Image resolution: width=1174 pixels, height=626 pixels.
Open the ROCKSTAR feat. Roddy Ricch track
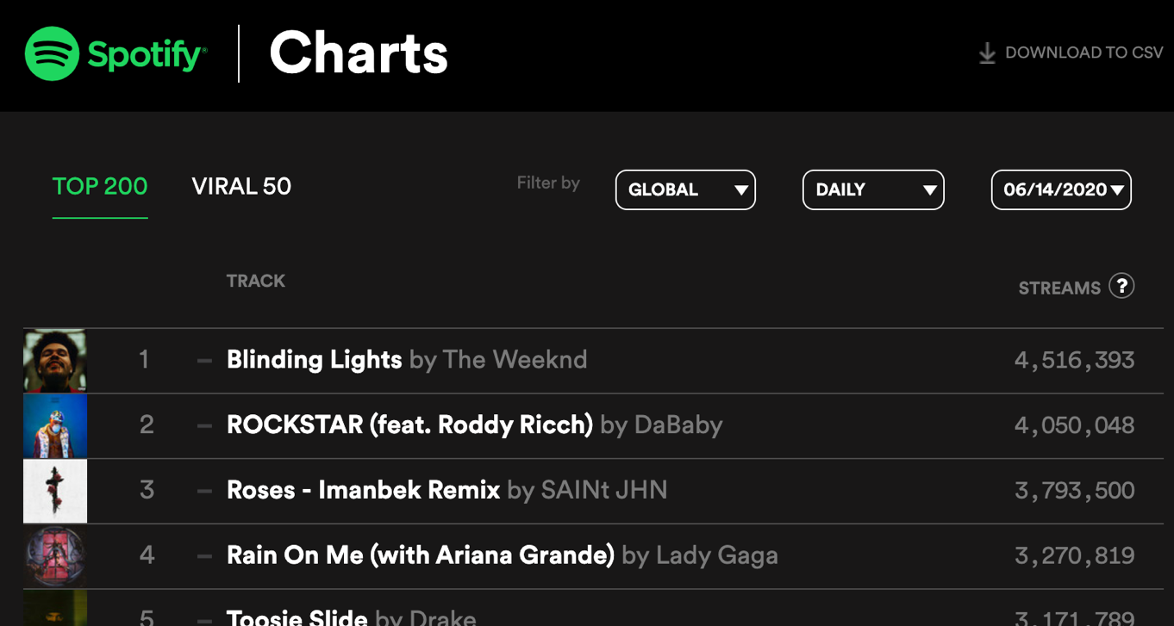(409, 425)
